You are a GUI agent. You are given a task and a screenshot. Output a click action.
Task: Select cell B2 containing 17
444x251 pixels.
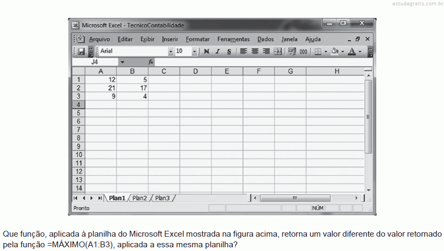[132, 88]
